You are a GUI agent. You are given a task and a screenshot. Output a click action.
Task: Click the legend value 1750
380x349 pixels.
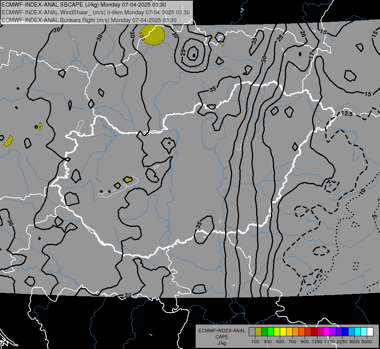330,342
